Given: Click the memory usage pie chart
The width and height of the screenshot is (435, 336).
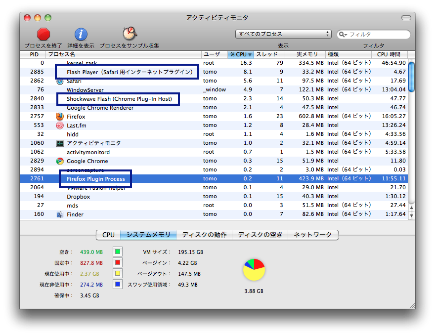Looking at the screenshot, I should [254, 270].
